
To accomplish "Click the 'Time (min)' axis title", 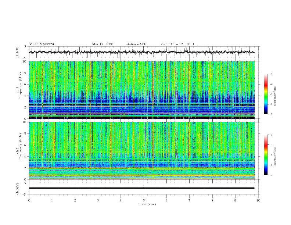I will coord(147,204).
